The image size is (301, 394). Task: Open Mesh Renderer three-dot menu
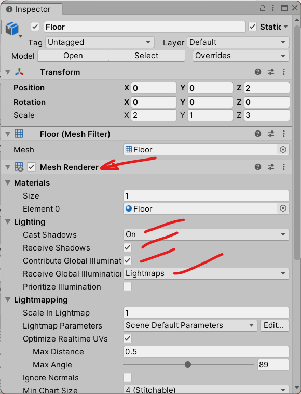[x=284, y=167]
